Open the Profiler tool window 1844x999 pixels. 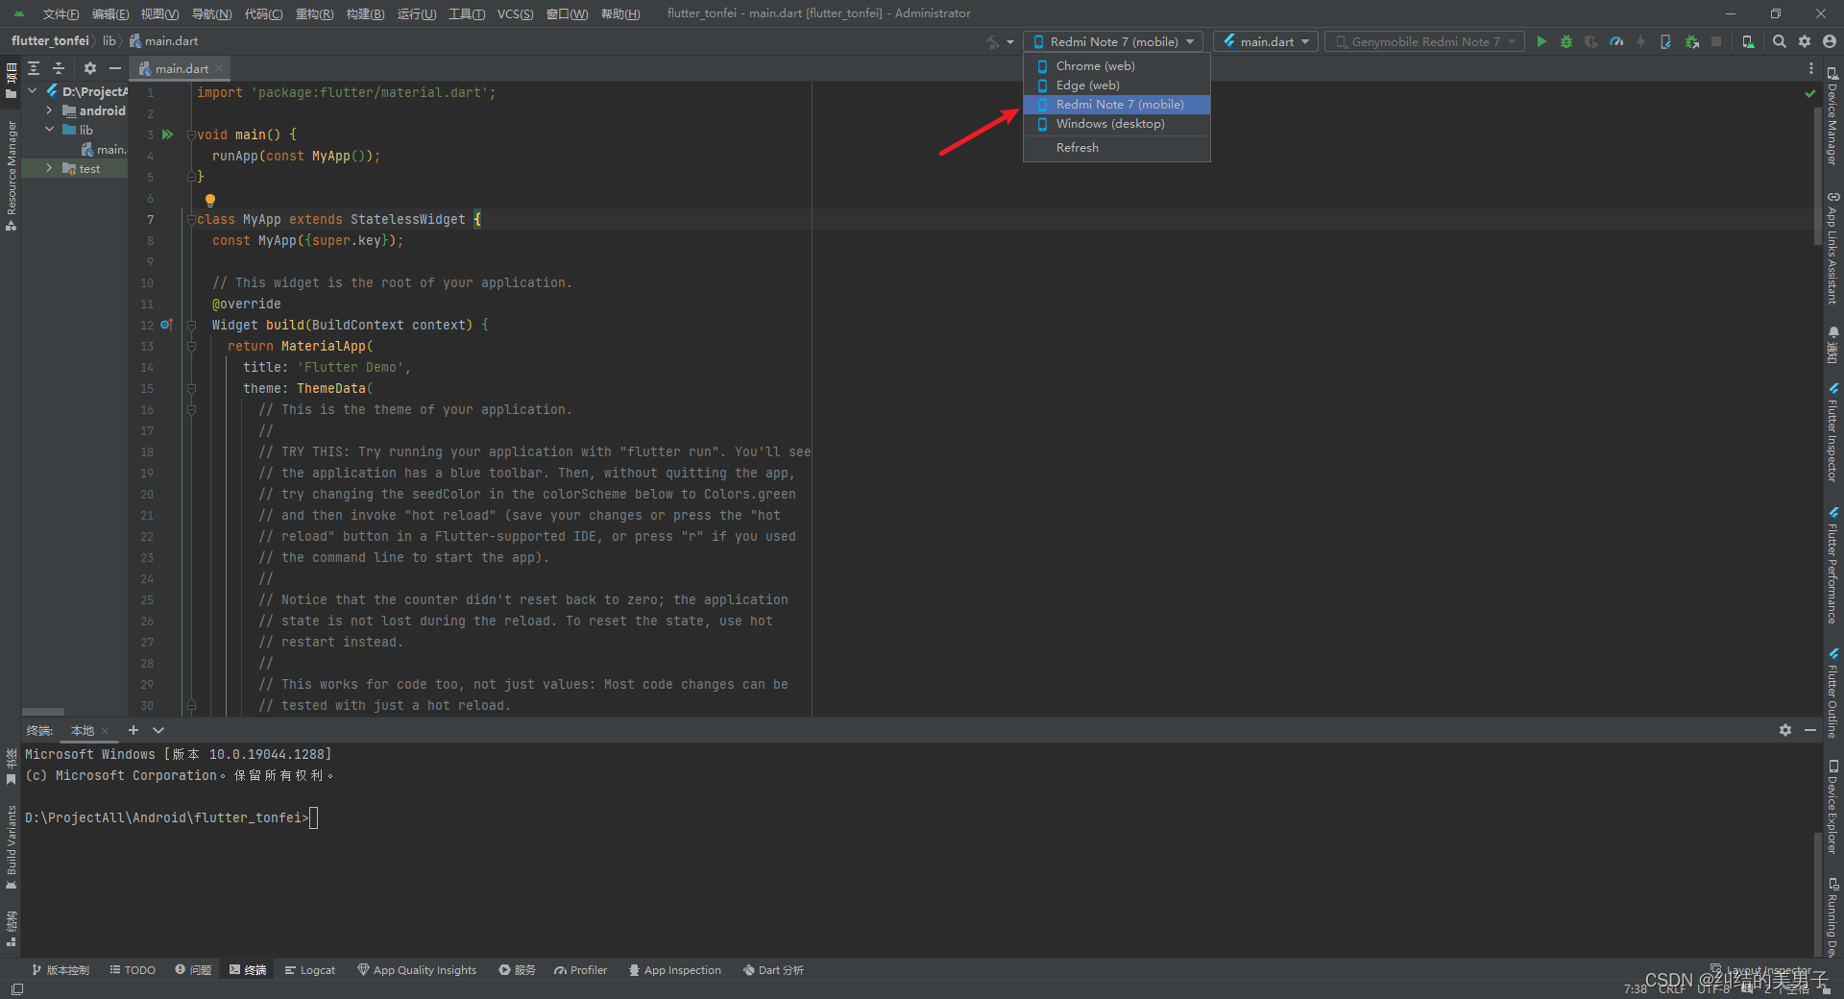580,970
